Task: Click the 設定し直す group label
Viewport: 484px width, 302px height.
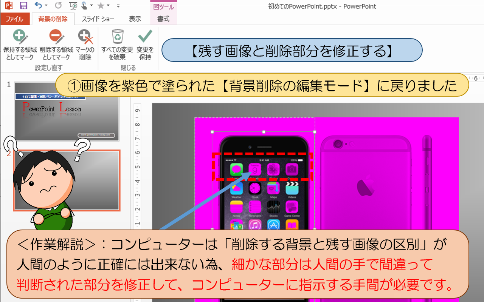Action: pyautogui.click(x=49, y=68)
